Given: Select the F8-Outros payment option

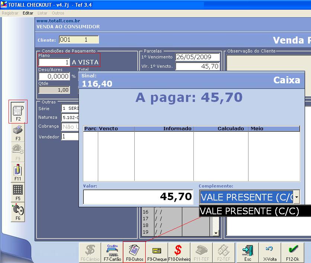Looking at the screenshot, I should [x=134, y=252].
